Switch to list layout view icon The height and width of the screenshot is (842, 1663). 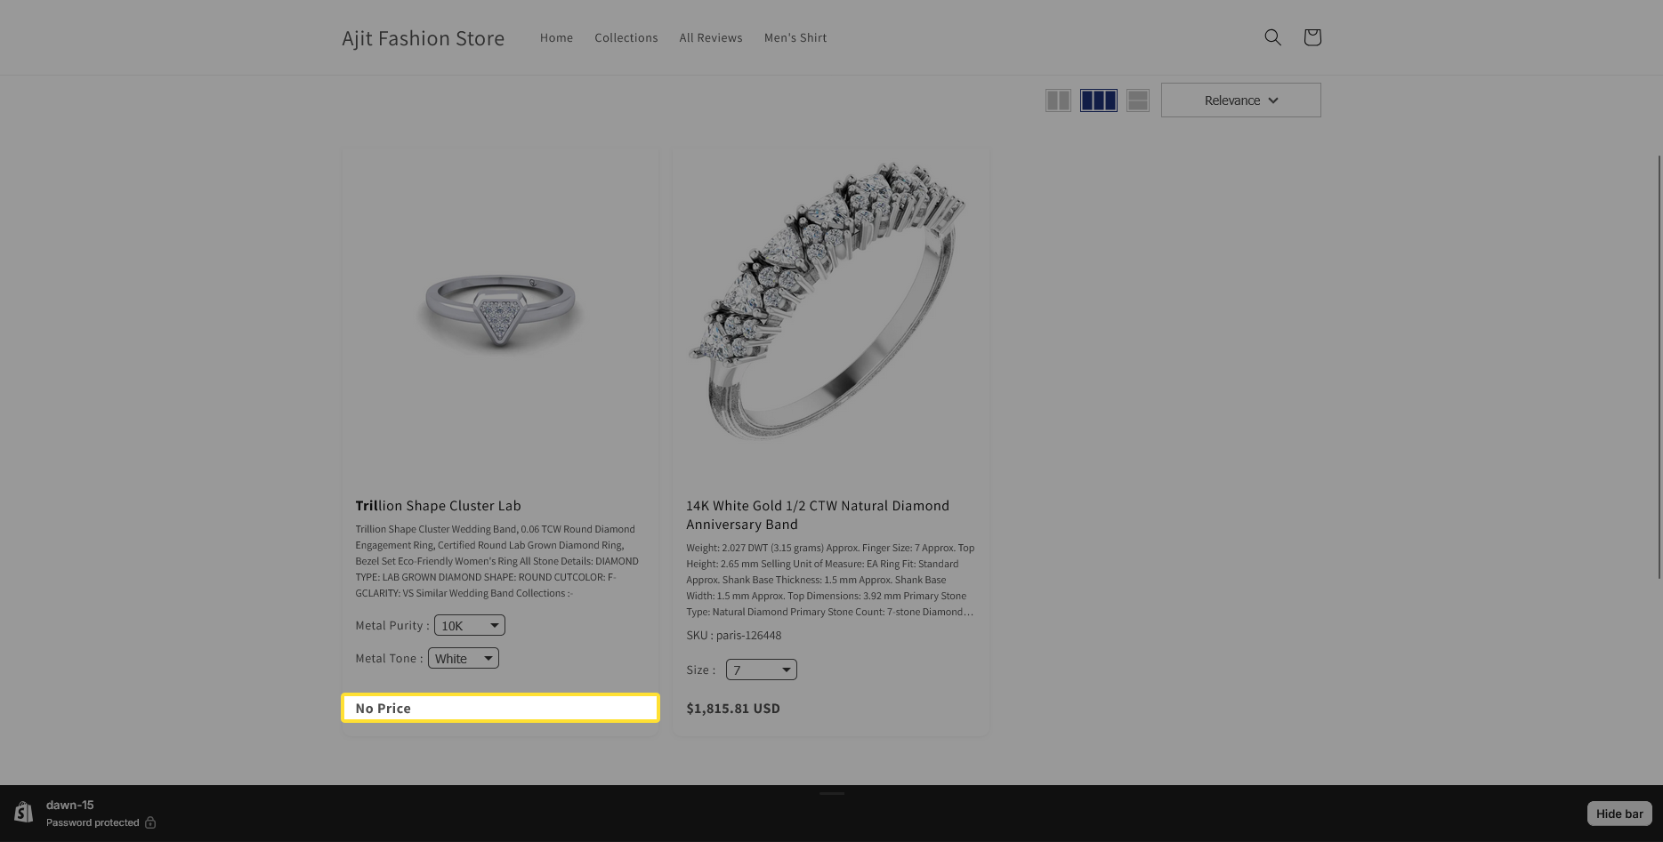click(1137, 100)
